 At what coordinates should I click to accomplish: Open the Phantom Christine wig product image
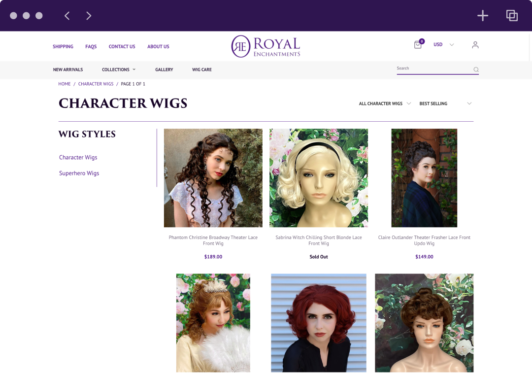(x=213, y=178)
